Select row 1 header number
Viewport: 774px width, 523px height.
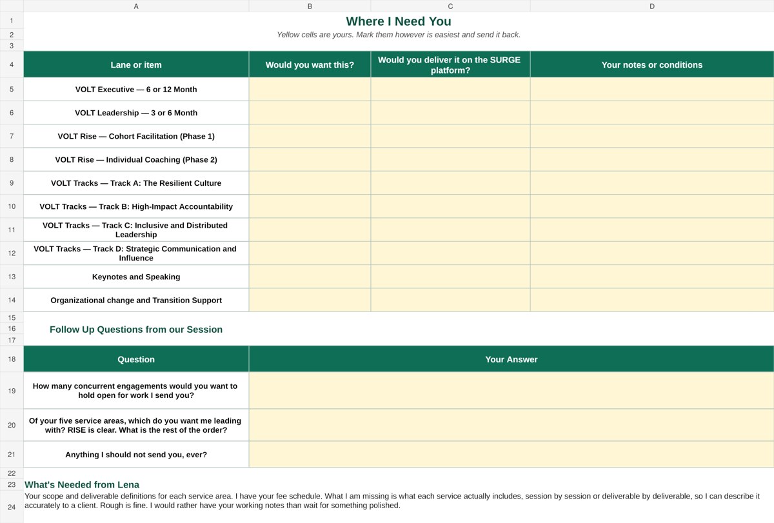(x=12, y=21)
